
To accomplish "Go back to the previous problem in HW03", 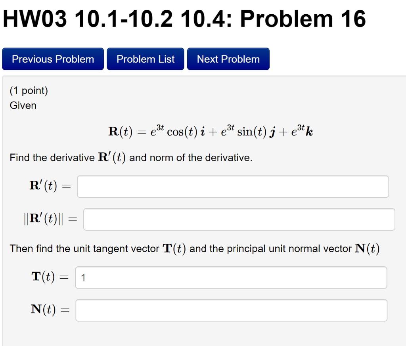I will pyautogui.click(x=52, y=59).
